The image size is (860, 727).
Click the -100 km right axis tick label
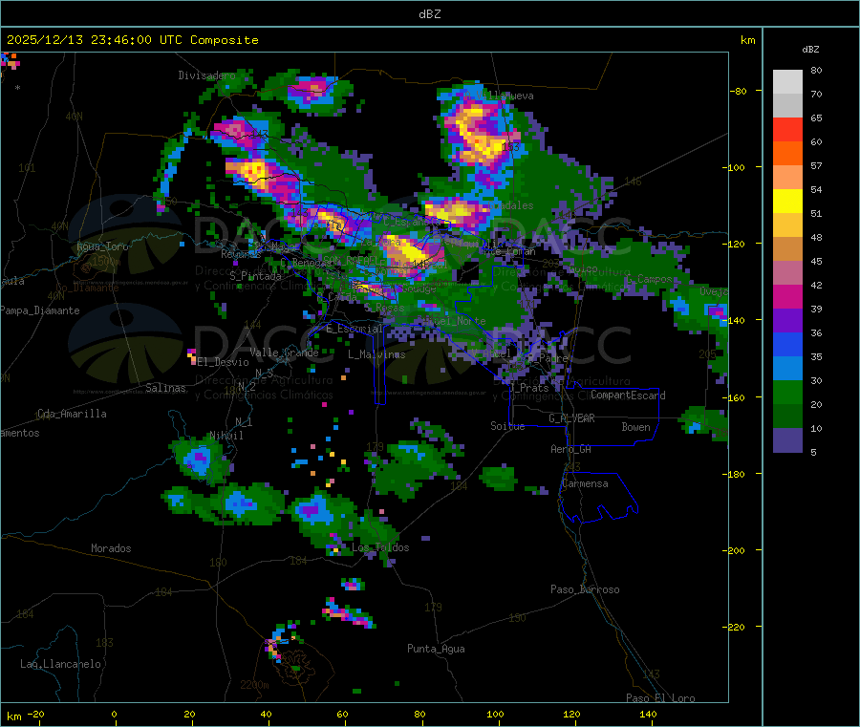733,167
